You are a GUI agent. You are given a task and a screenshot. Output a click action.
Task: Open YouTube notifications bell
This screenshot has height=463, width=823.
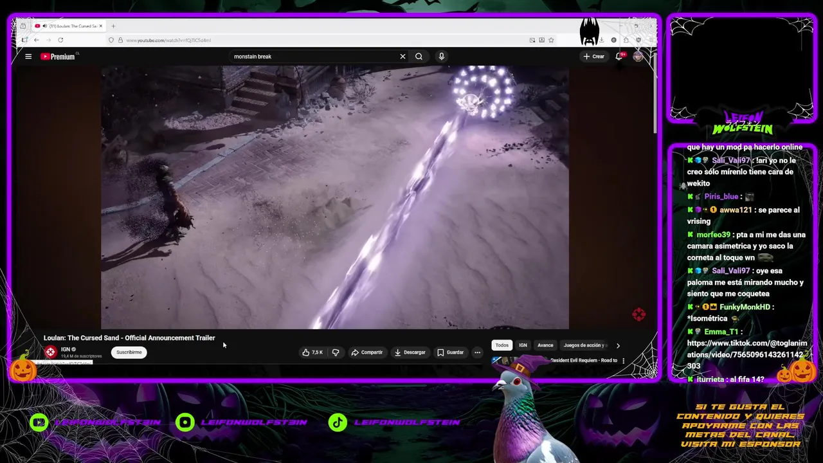pyautogui.click(x=620, y=57)
